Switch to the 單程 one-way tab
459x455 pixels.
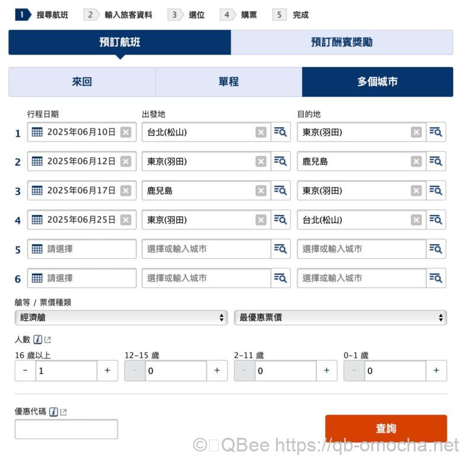point(229,82)
